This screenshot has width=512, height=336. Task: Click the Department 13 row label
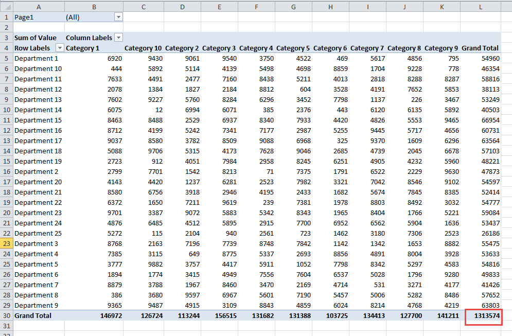click(x=39, y=100)
